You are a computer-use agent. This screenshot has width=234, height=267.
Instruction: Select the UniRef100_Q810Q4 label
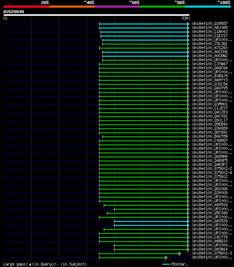(210, 189)
